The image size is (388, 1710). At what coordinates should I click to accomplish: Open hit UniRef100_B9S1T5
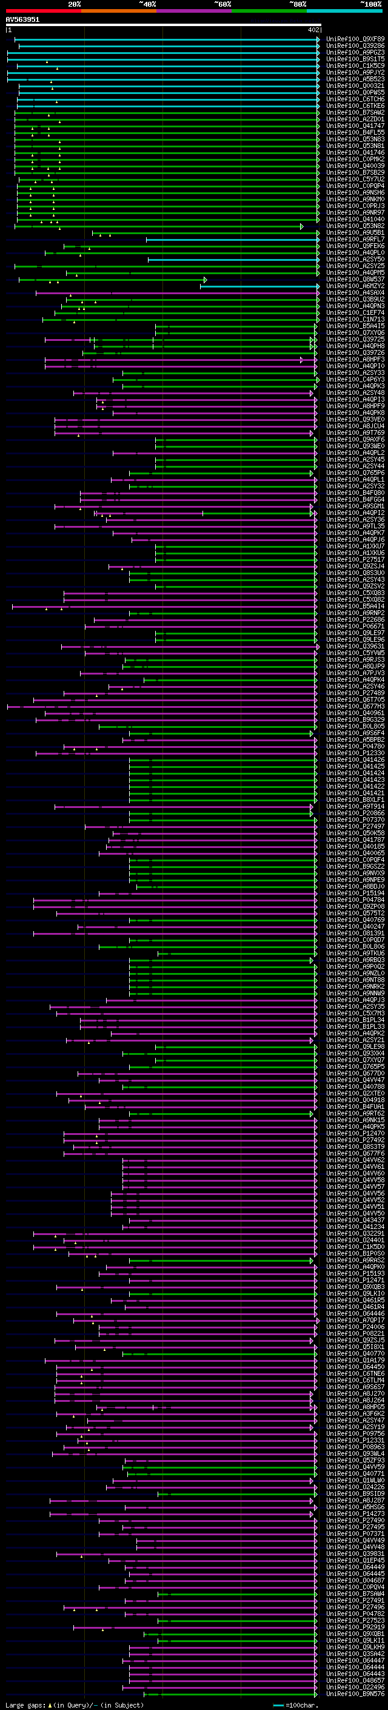(355, 59)
